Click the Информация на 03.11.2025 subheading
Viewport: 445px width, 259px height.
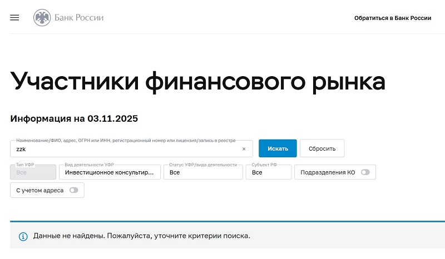tap(74, 118)
